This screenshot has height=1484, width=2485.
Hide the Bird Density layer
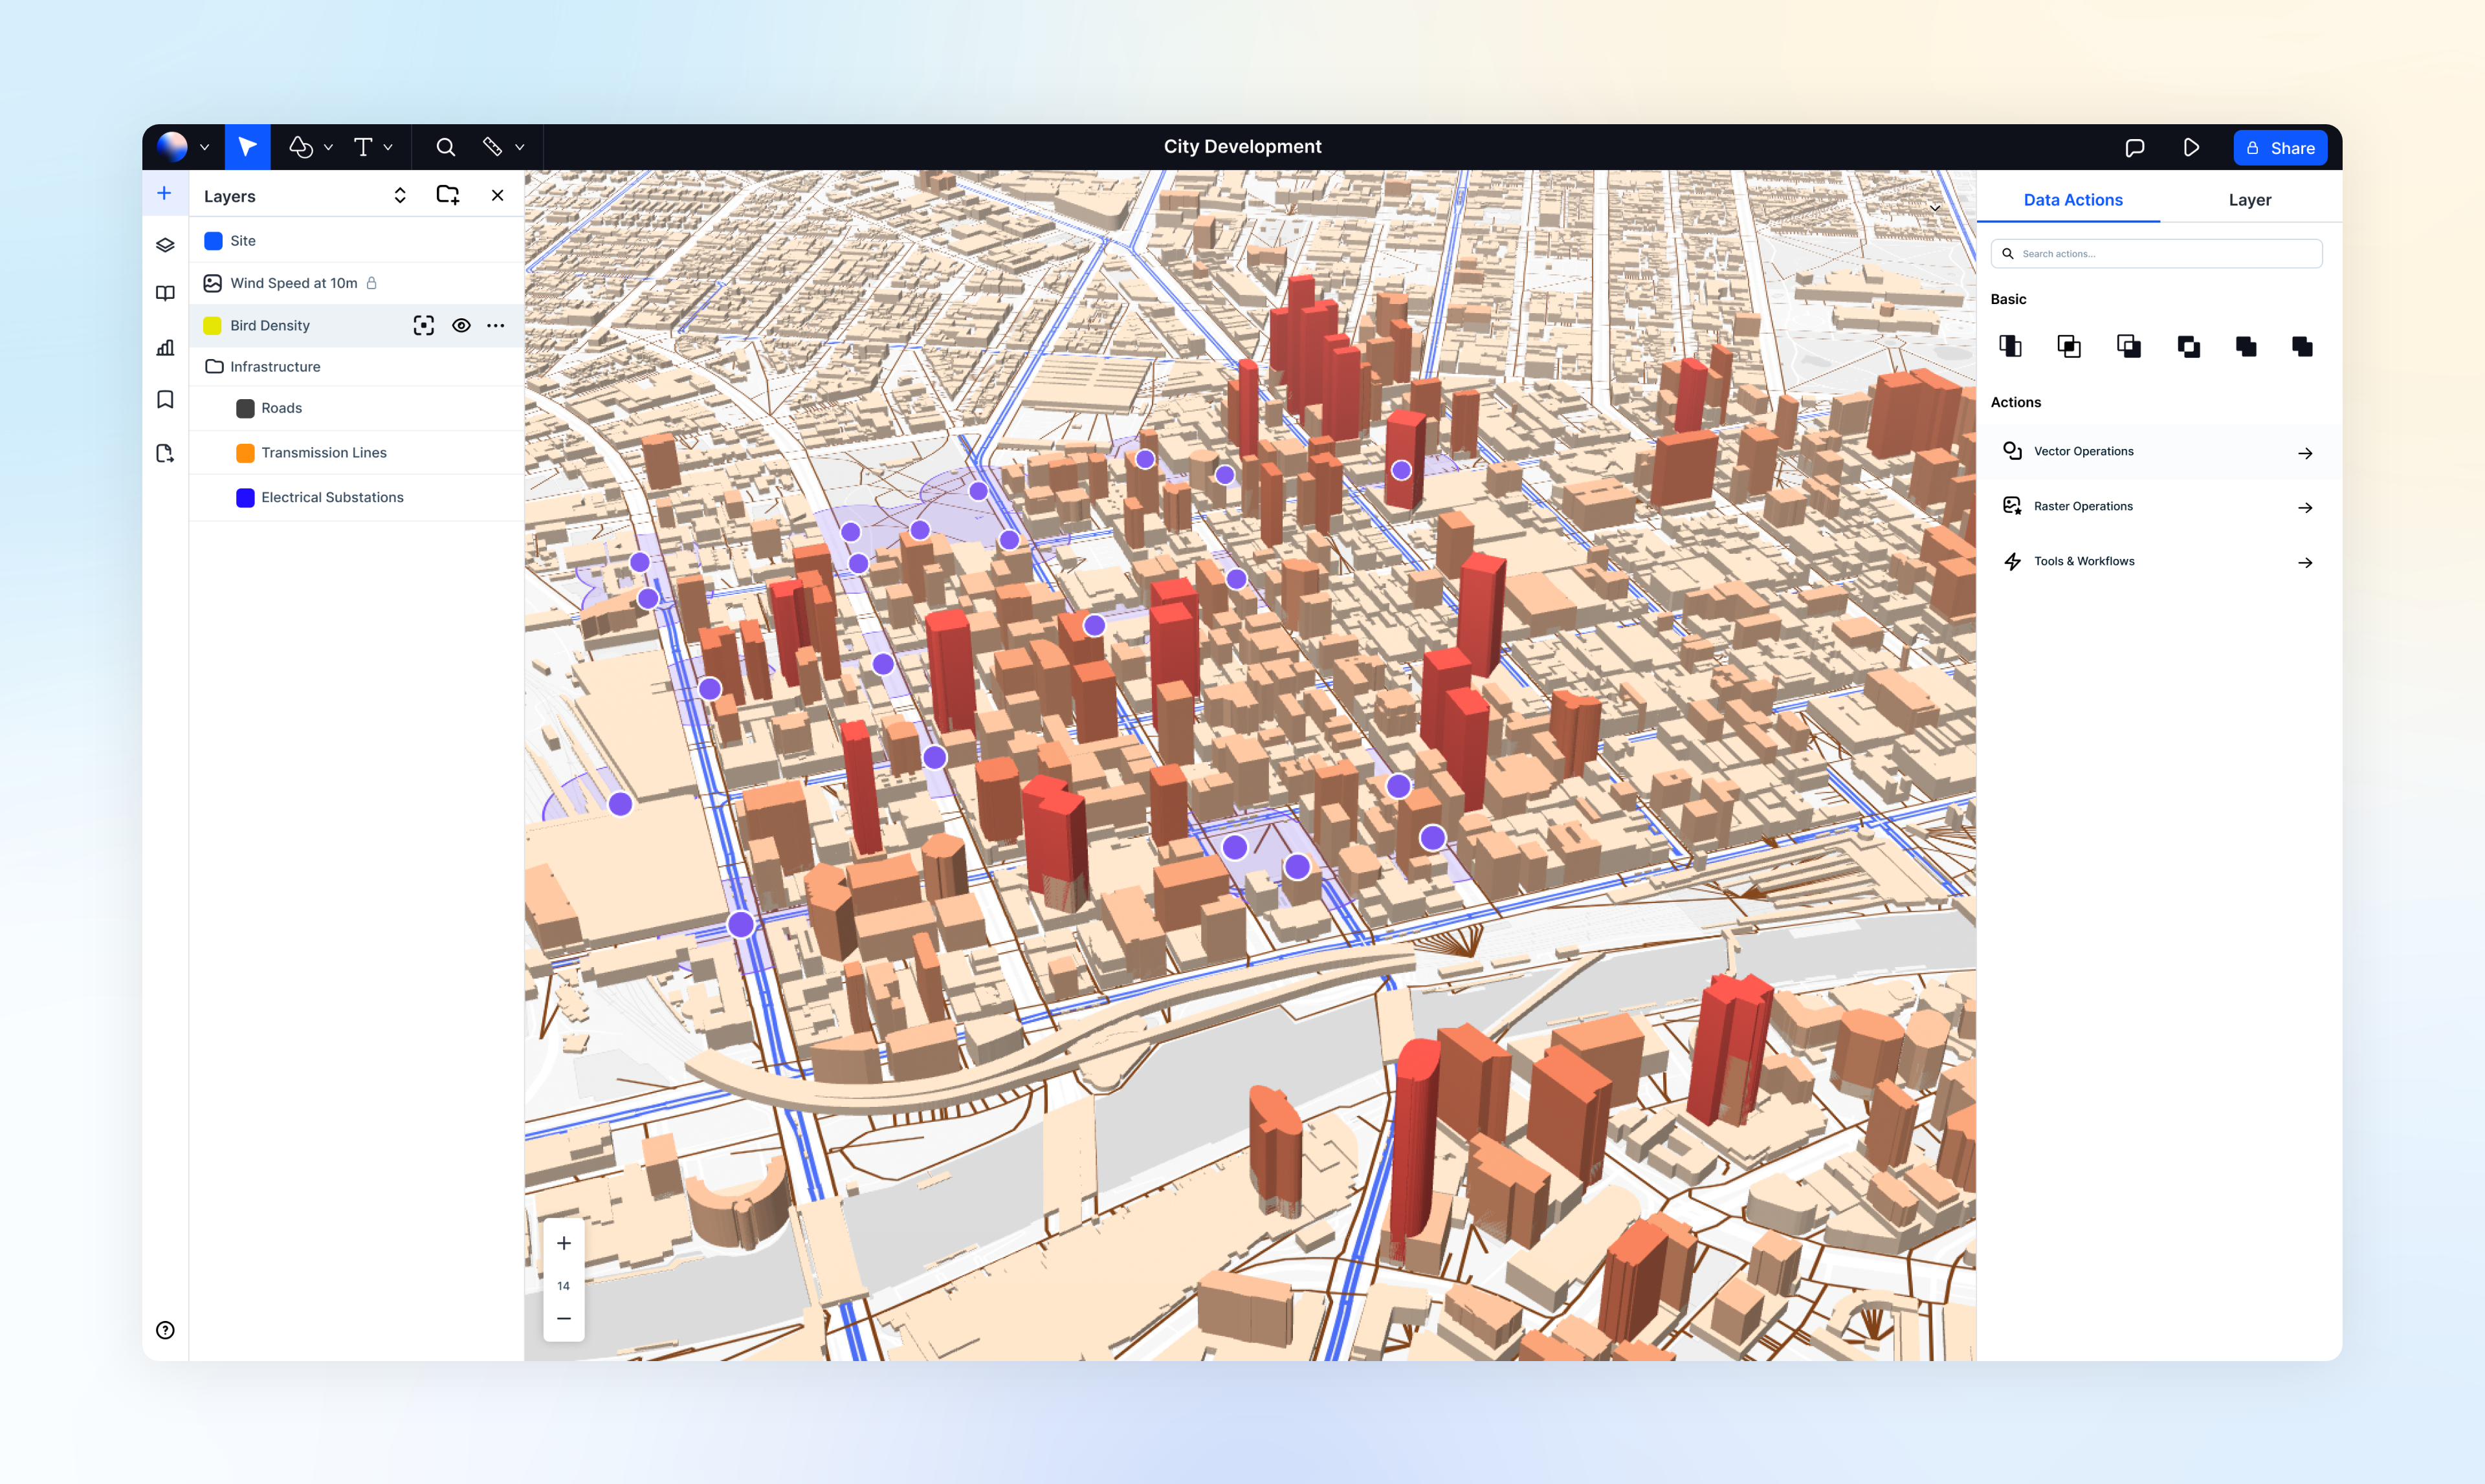(x=461, y=325)
